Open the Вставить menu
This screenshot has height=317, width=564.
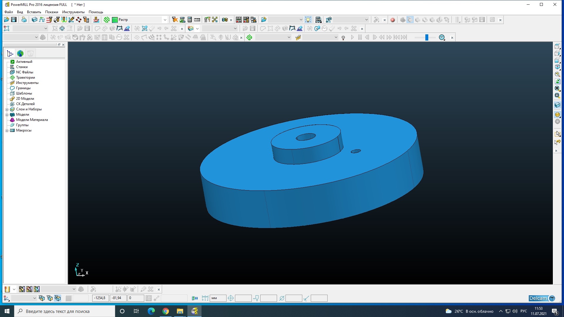tap(34, 12)
